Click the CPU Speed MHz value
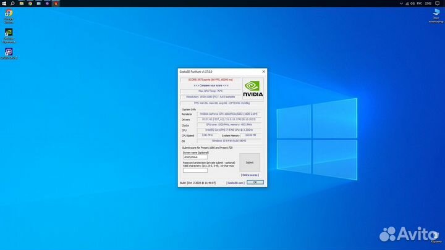Image resolution: width=445 pixels, height=250 pixels. click(x=208, y=135)
